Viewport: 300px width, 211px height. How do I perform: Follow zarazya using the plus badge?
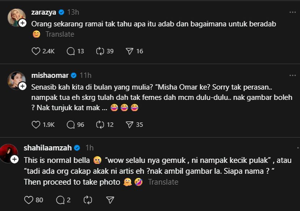[x=22, y=23]
